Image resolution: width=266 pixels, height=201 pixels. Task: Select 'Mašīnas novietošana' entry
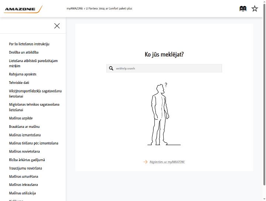[24, 151]
